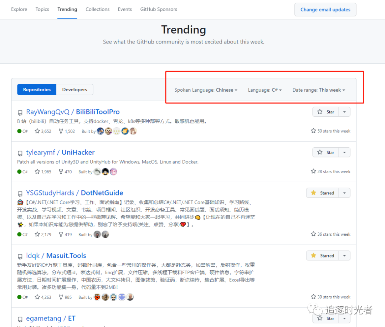The image size is (385, 327).
Task: Open the Spoken Language: Chinese dropdown
Action: (206, 90)
